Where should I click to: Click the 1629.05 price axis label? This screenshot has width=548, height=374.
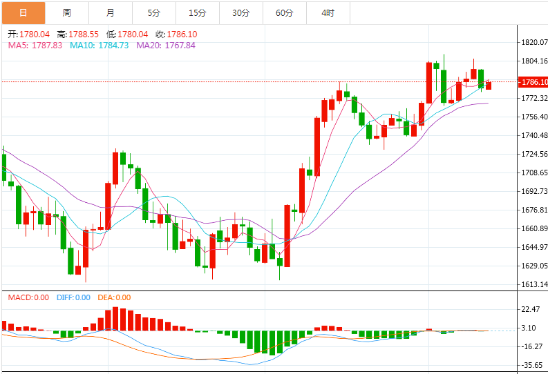(534, 266)
